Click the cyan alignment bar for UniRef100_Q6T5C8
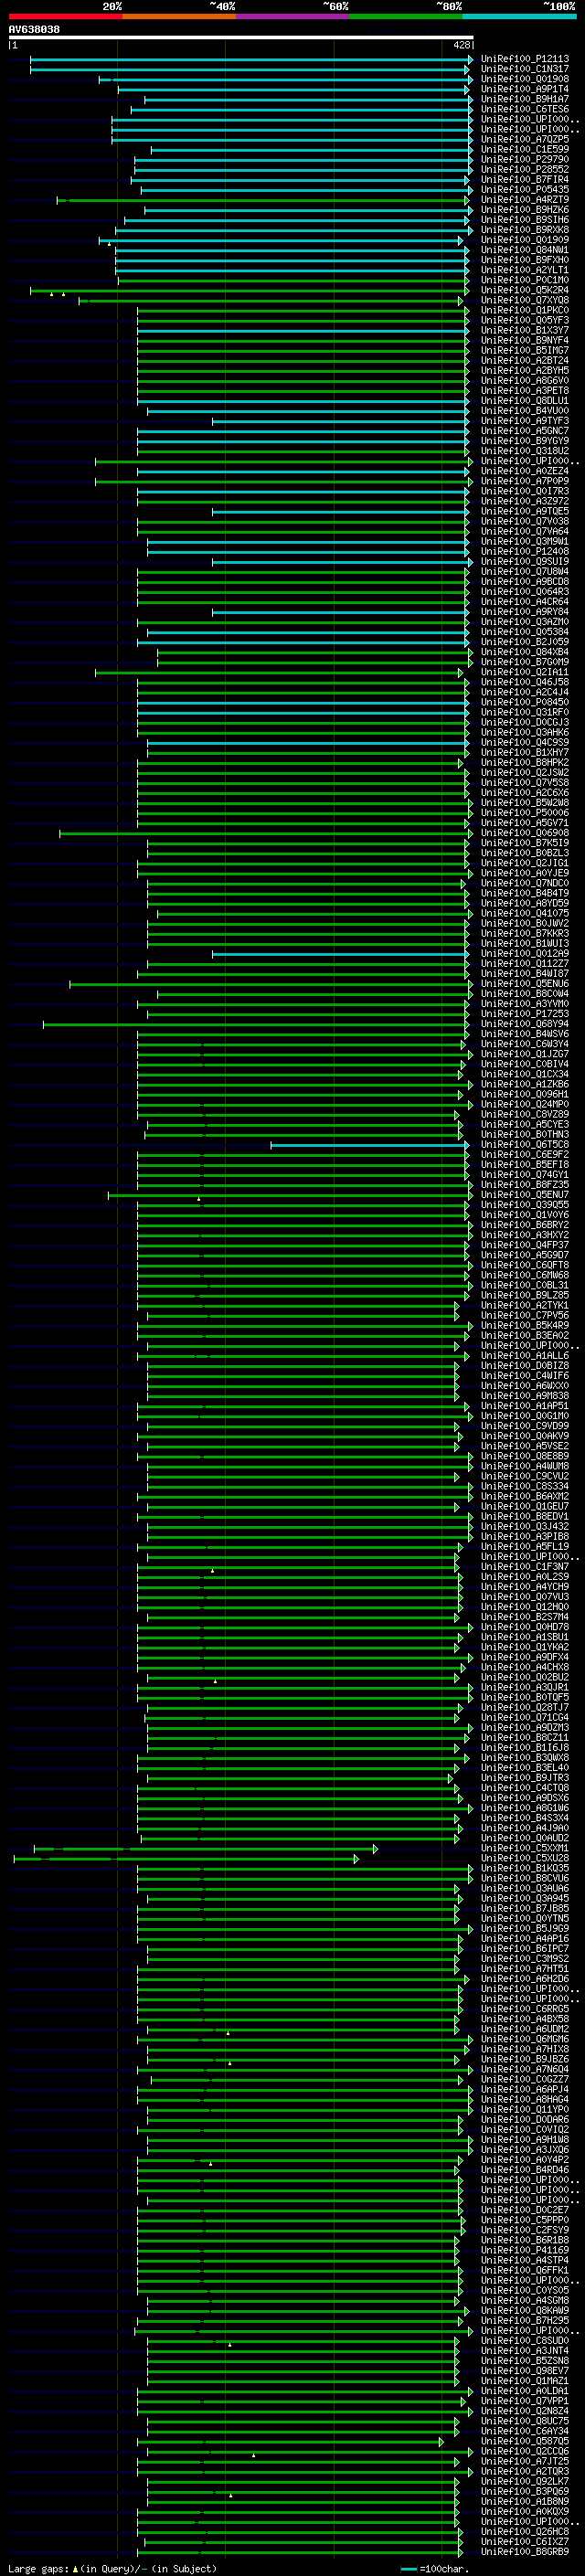Screen dimensions: 585x2576 click(369, 1145)
